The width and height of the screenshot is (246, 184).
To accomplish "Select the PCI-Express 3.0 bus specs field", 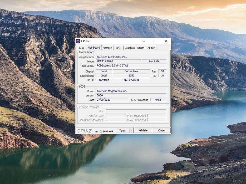I will coord(131,65).
